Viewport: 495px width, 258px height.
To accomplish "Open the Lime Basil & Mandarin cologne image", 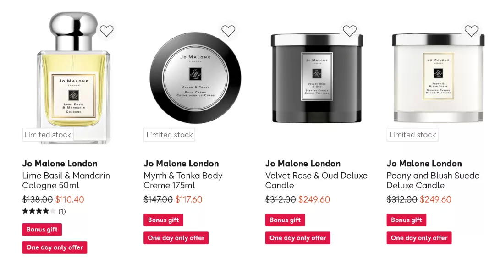I will (73, 78).
